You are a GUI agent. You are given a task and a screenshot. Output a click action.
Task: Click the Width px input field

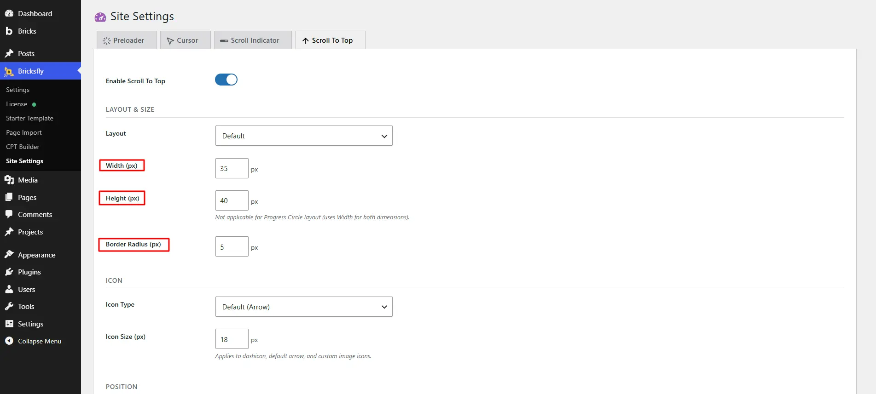pos(232,168)
